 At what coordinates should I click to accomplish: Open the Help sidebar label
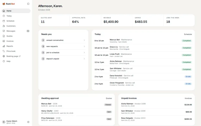click(9, 61)
